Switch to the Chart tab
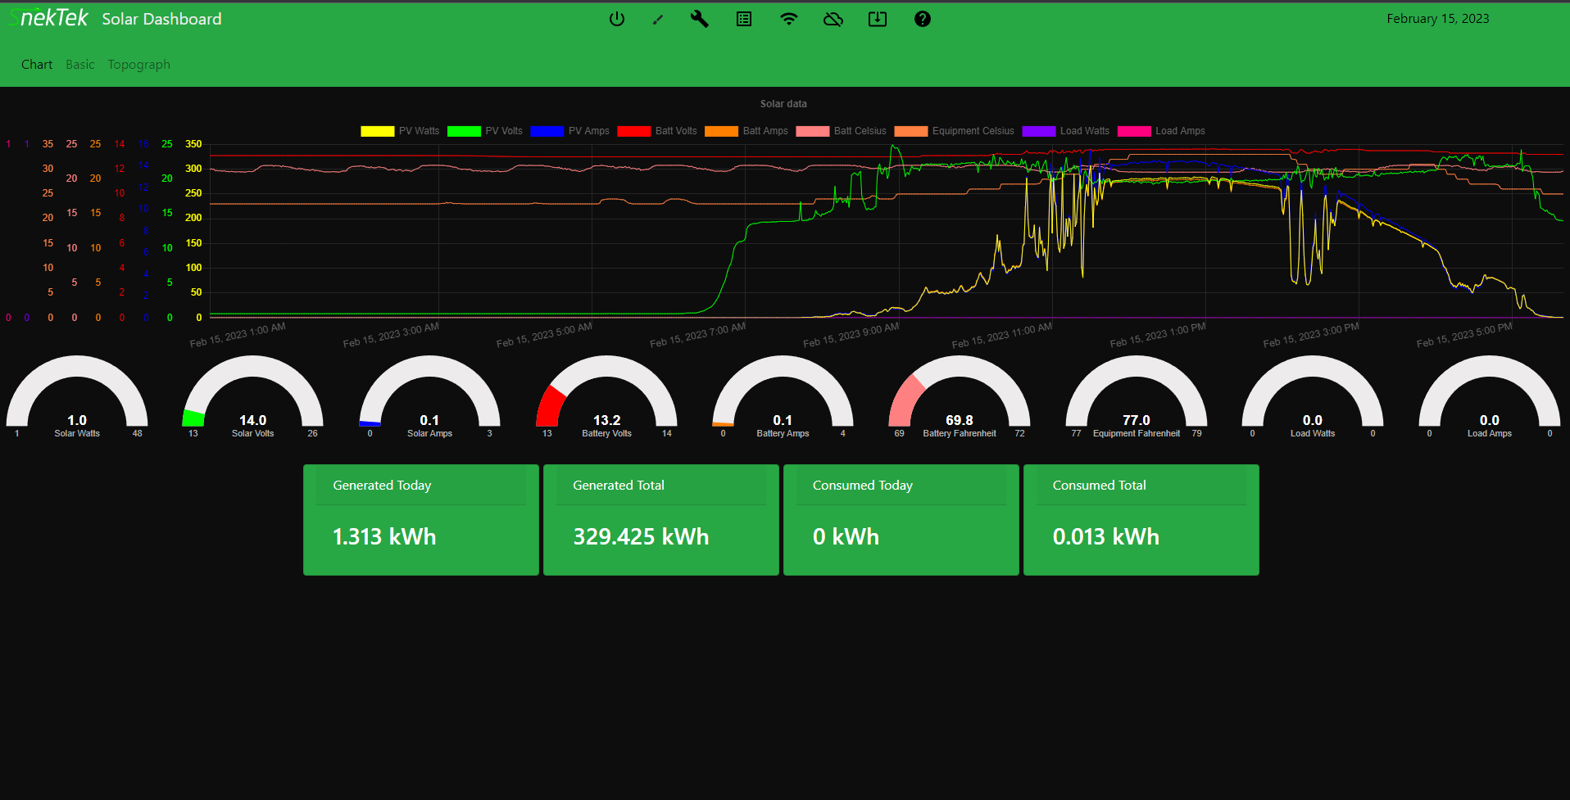 (x=37, y=65)
